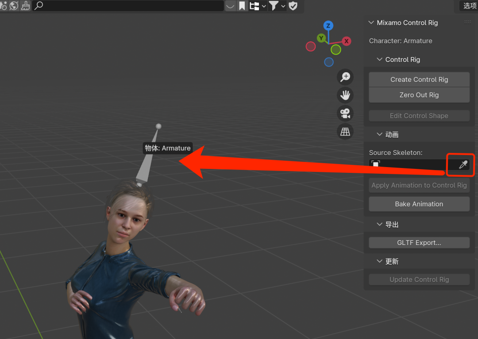Collapse the 导出 export subpanel
This screenshot has height=339, width=478.
pyautogui.click(x=380, y=224)
